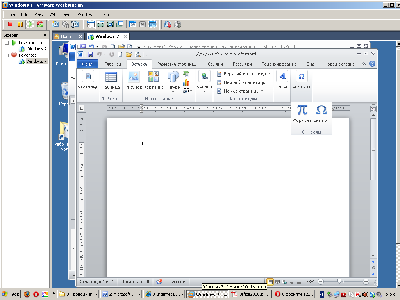Screen dimensions: 400x300
Task: Click the Firefox icon in the taskbar
Action: pos(27,294)
